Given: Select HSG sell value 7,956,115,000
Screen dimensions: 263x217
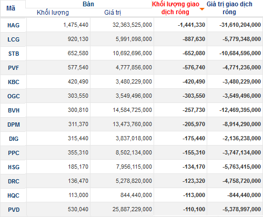Looking at the screenshot, I should click(x=134, y=167).
